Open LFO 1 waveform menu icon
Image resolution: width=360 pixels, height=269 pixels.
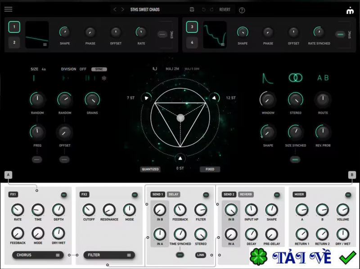click(45, 44)
